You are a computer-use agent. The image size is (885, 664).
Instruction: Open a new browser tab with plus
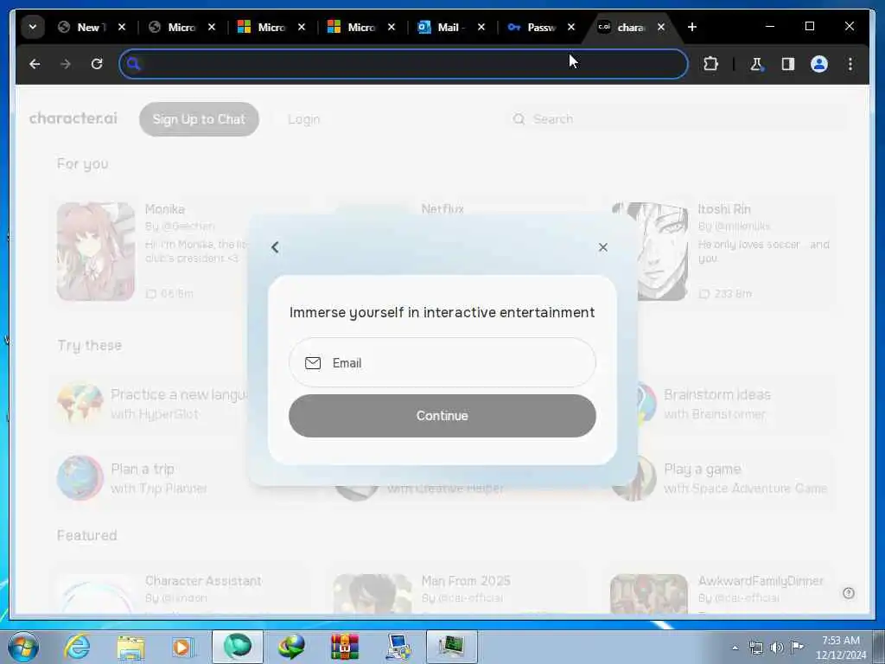click(692, 27)
